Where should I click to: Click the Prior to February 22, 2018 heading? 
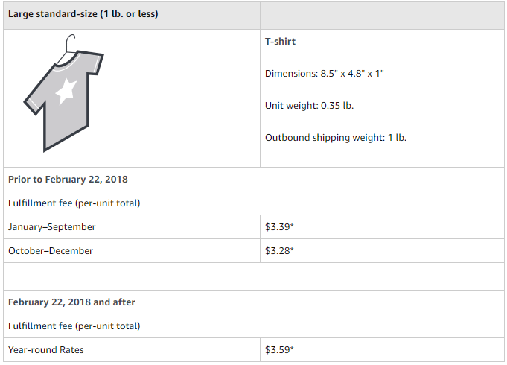[68, 180]
